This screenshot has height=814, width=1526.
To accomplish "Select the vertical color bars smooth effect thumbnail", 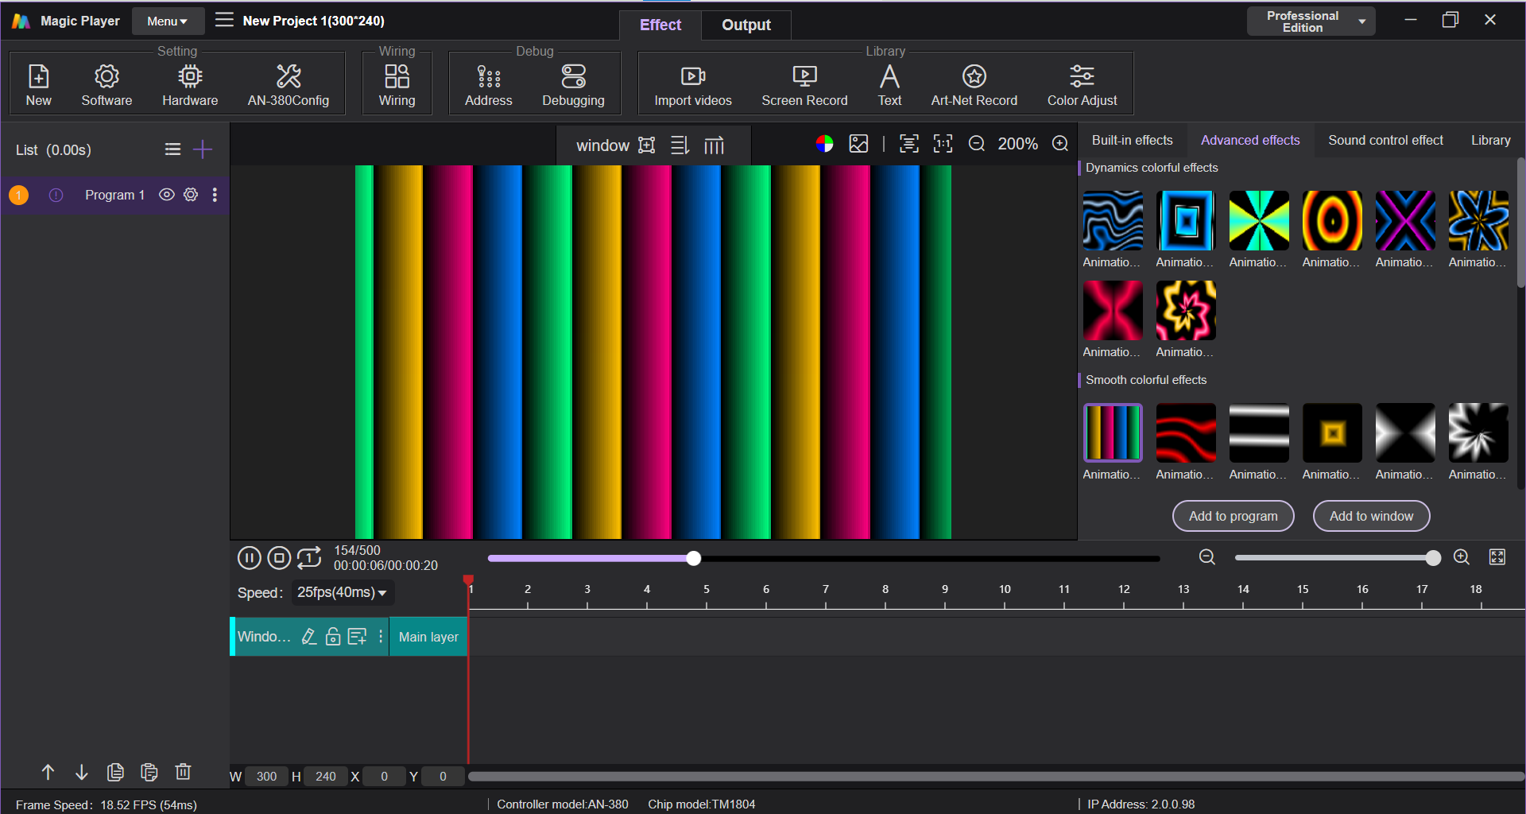I will click(x=1113, y=432).
